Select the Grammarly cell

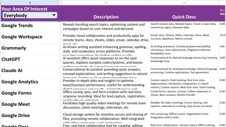30,50
